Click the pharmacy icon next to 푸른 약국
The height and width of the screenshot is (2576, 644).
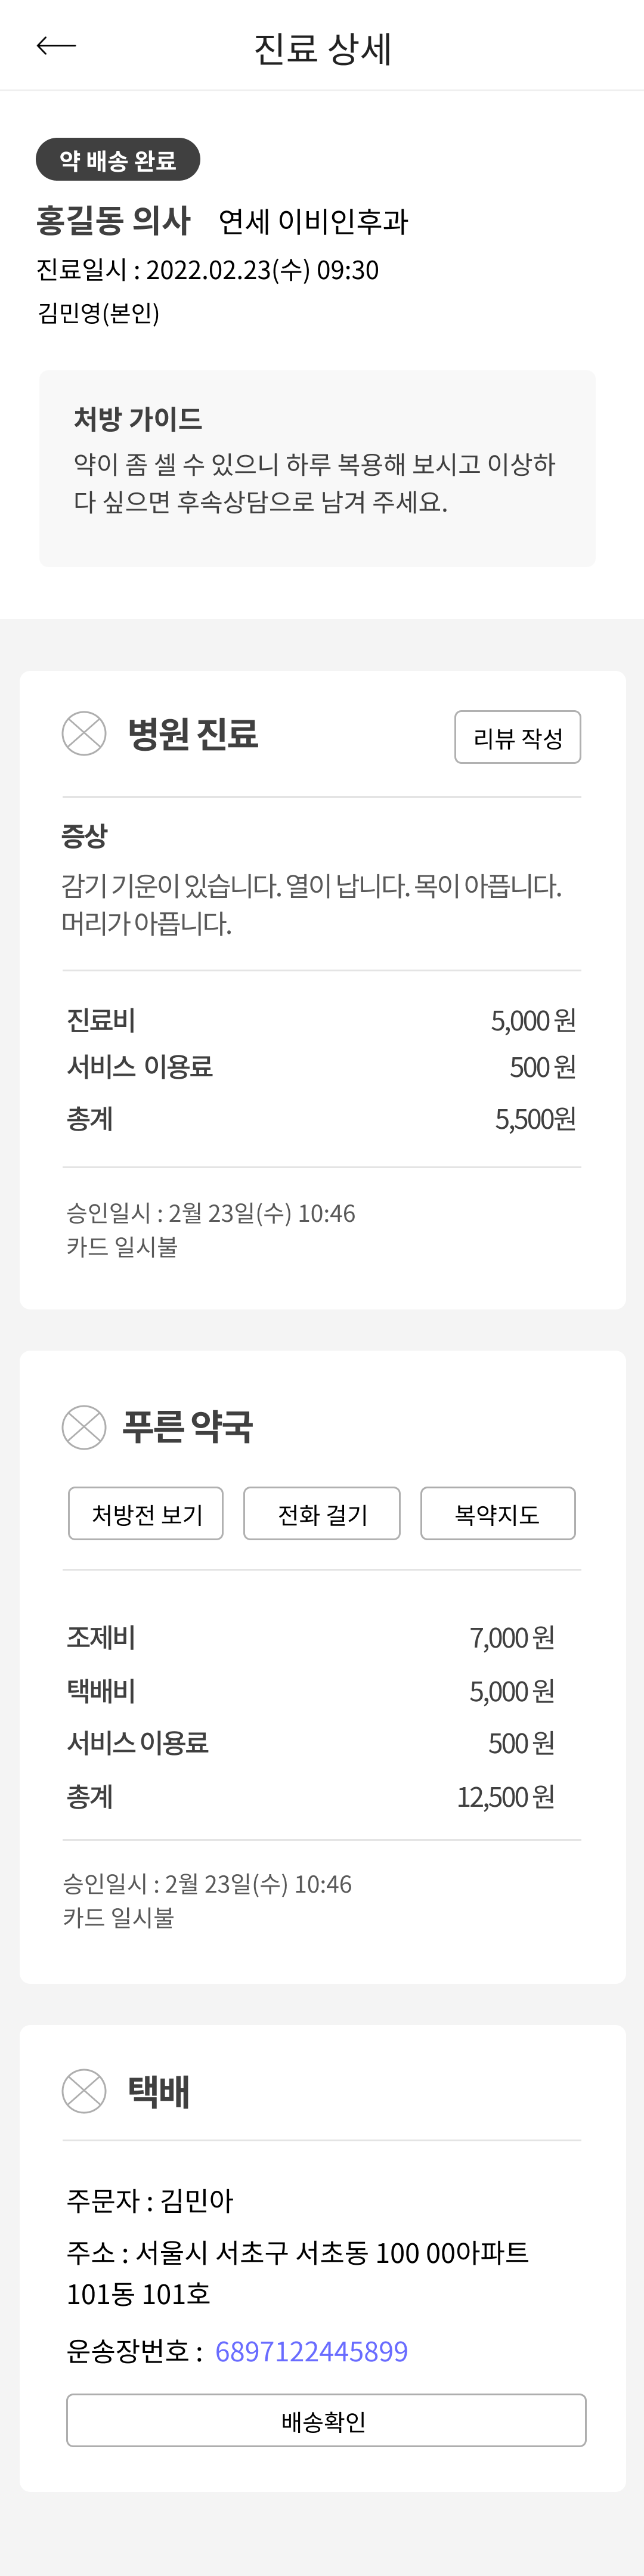84,1426
